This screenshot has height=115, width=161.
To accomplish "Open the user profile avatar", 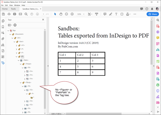I will pos(157,9).
